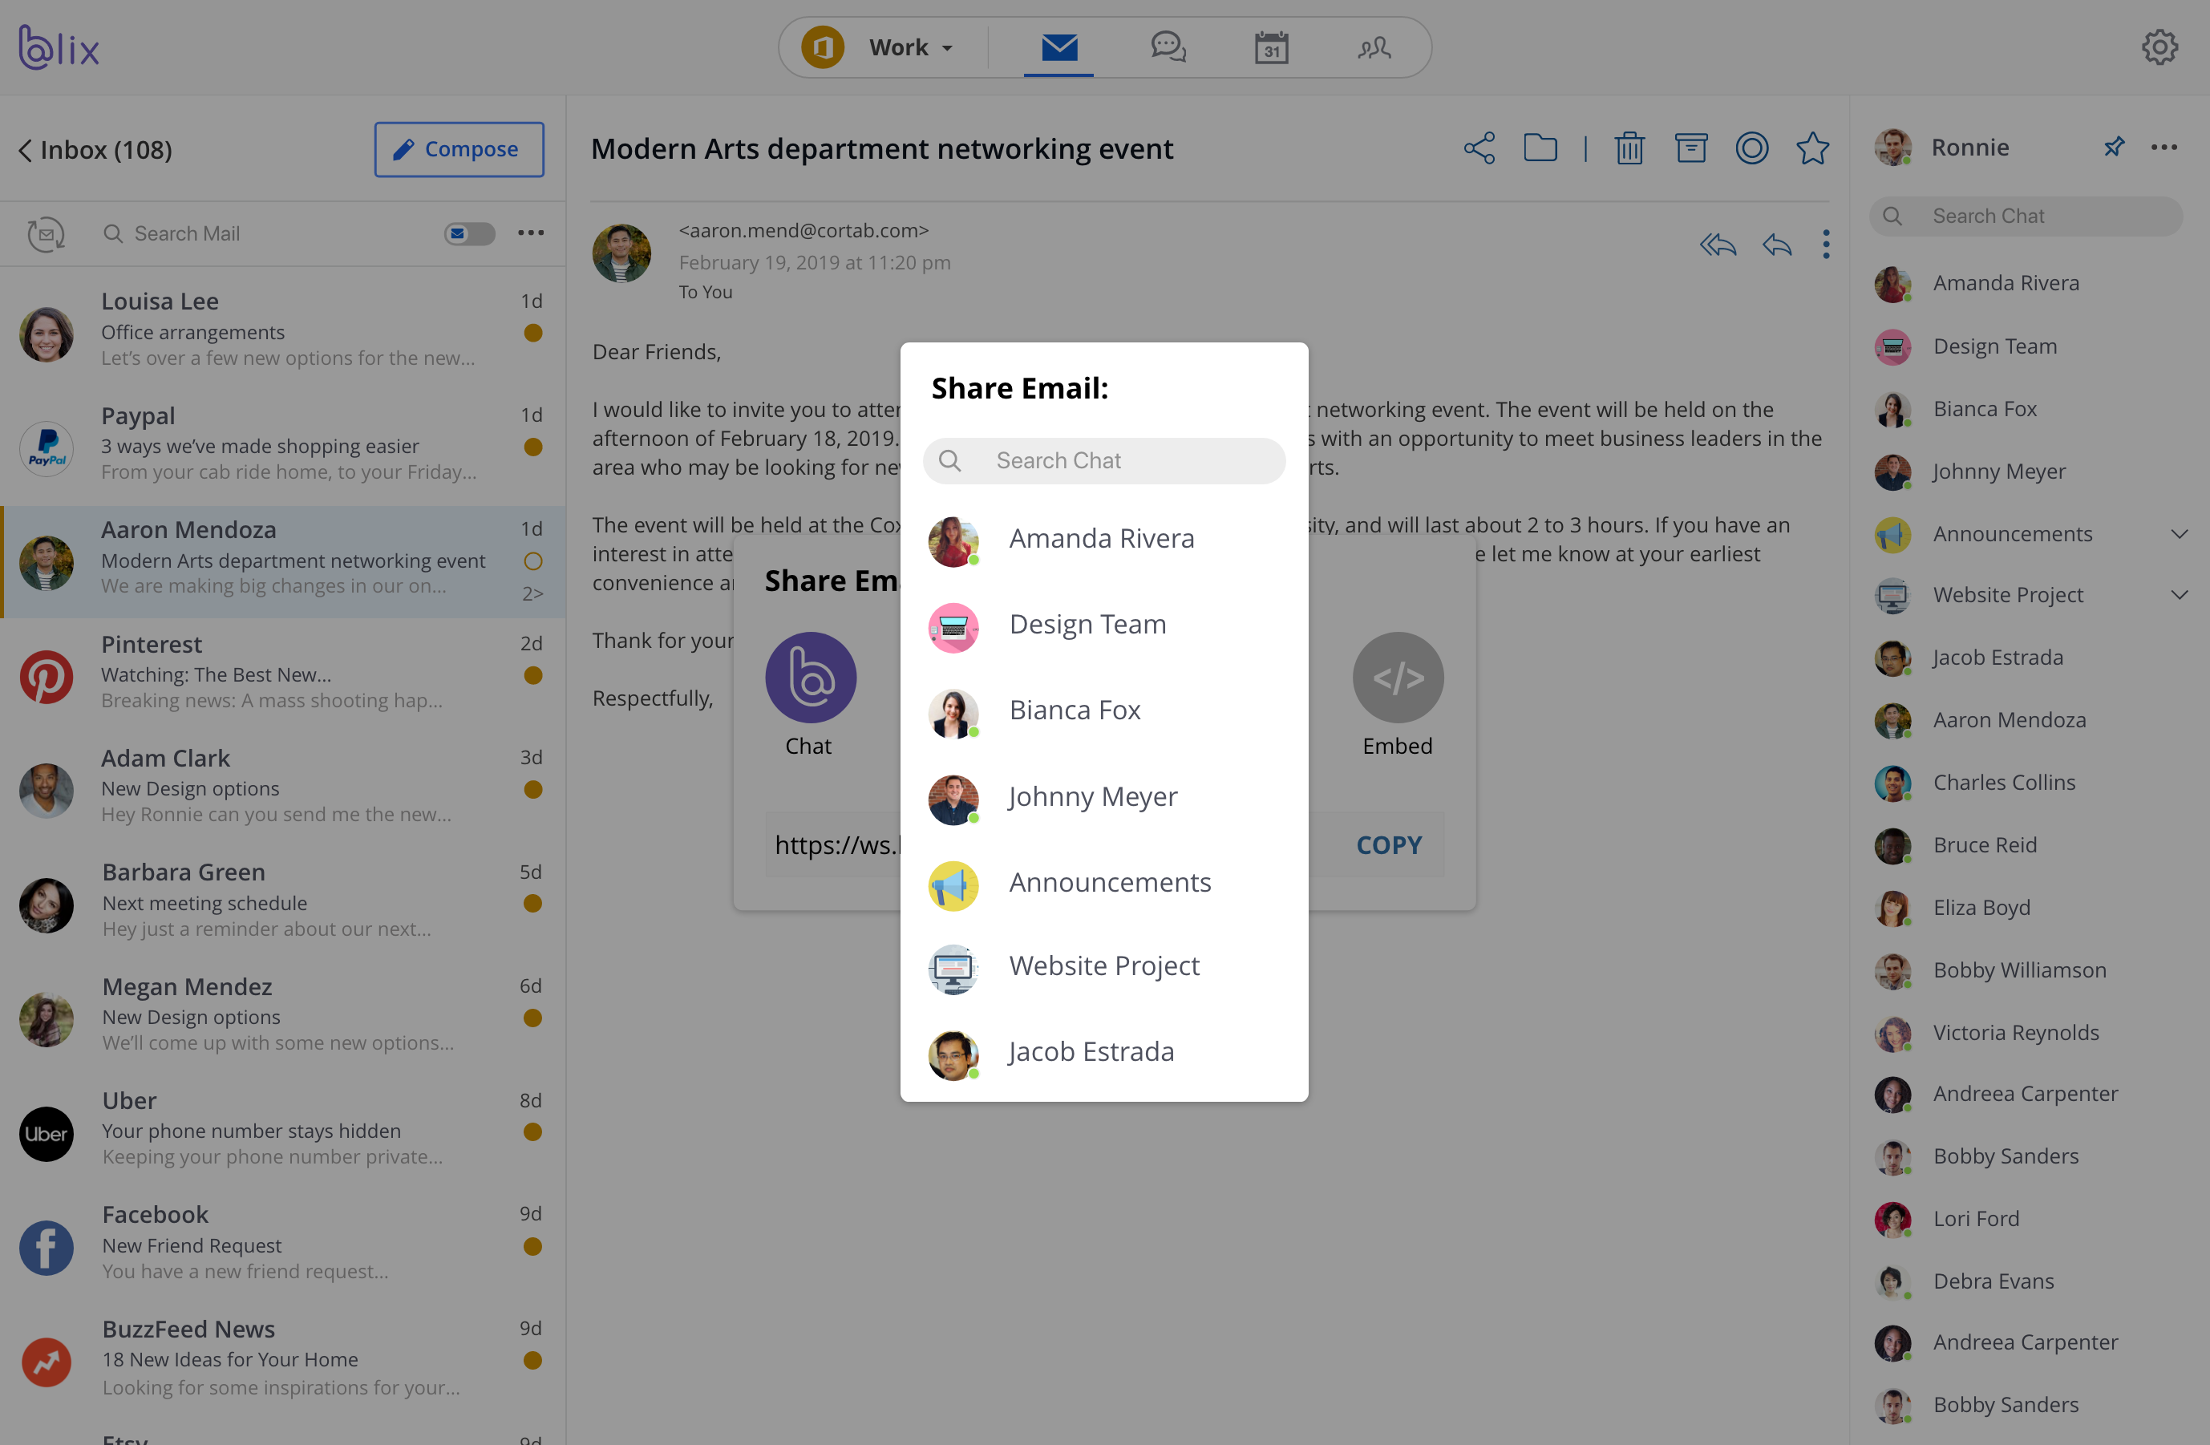
Task: Click the sync mailbox icon
Action: click(46, 234)
